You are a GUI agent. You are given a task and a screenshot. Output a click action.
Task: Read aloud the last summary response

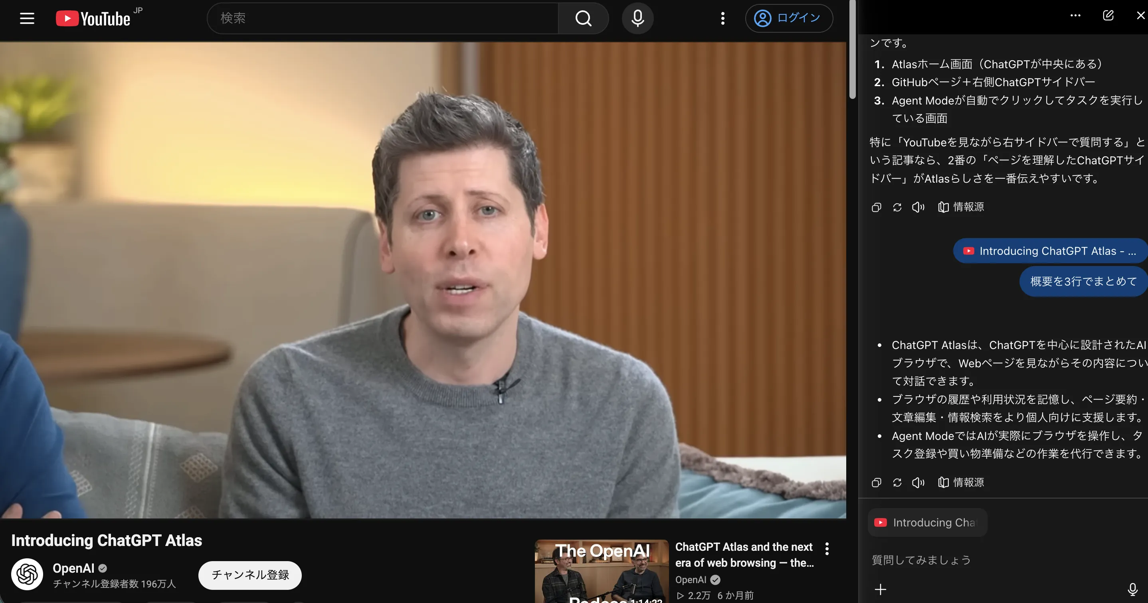[x=918, y=482]
